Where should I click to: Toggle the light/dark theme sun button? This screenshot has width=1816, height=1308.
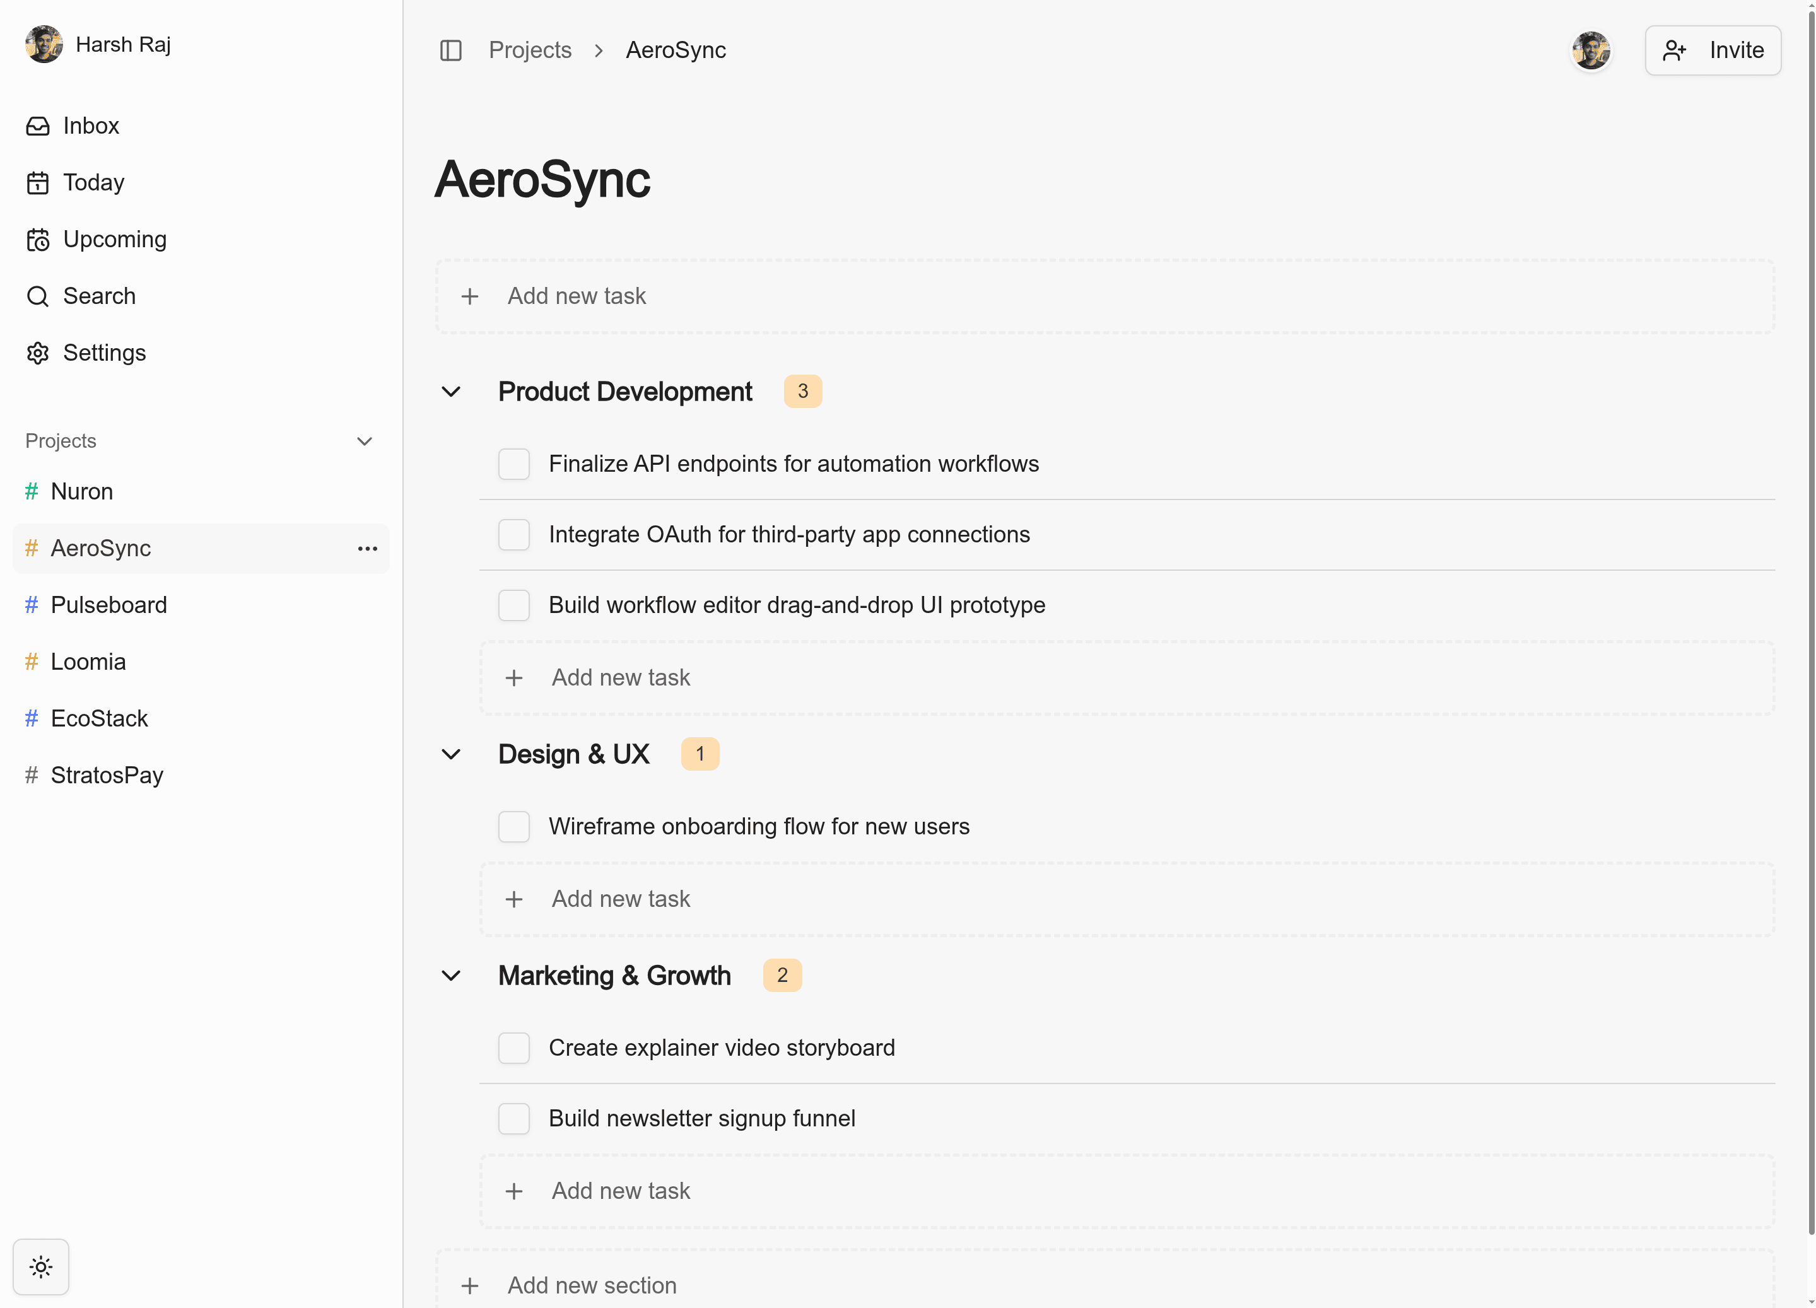(x=41, y=1266)
